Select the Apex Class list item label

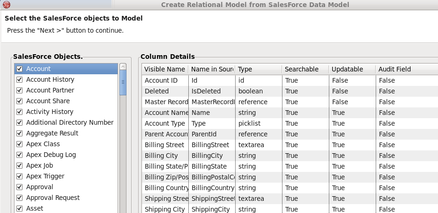pyautogui.click(x=43, y=144)
